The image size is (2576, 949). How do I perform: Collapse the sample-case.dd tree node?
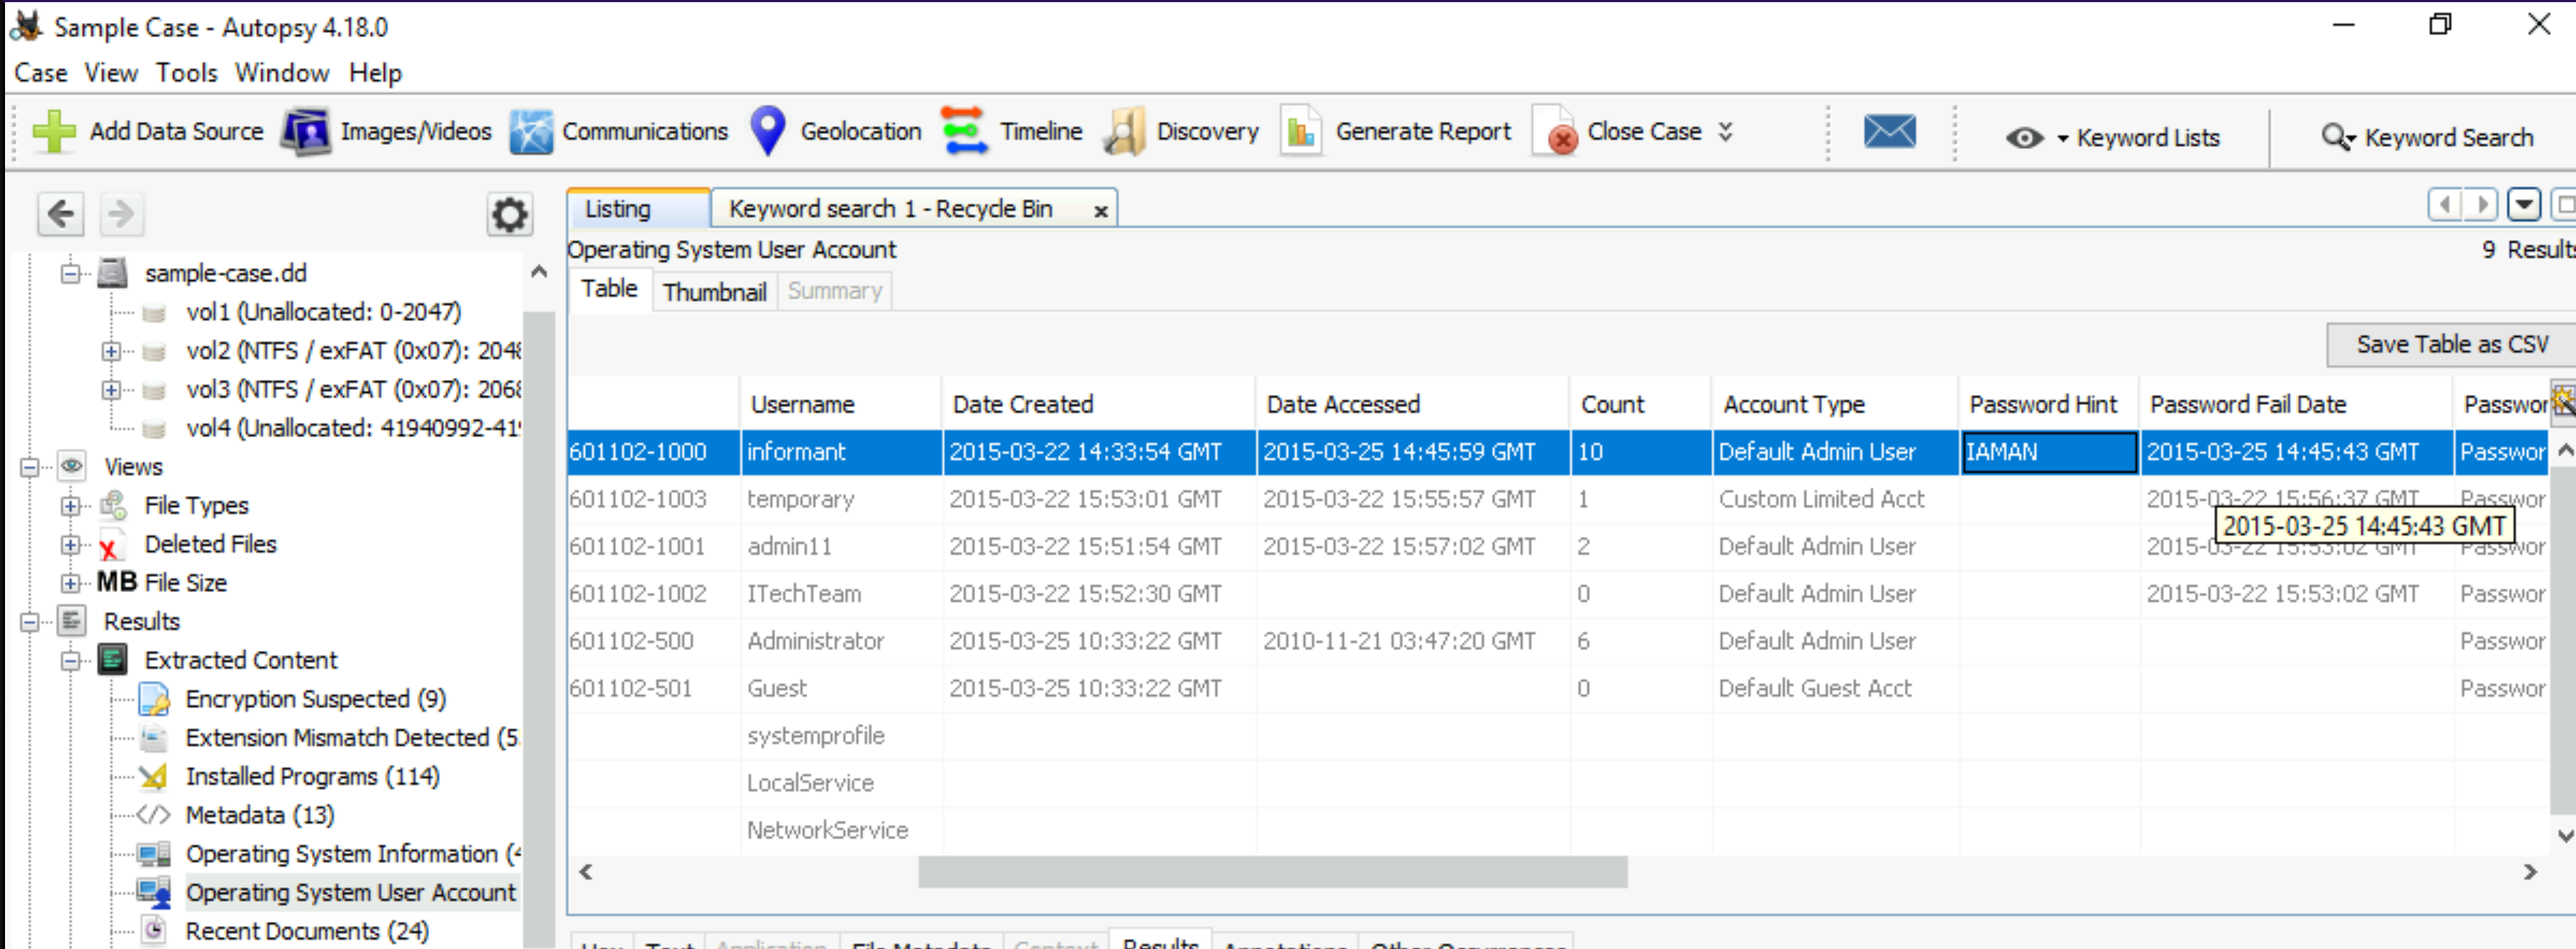(x=70, y=273)
